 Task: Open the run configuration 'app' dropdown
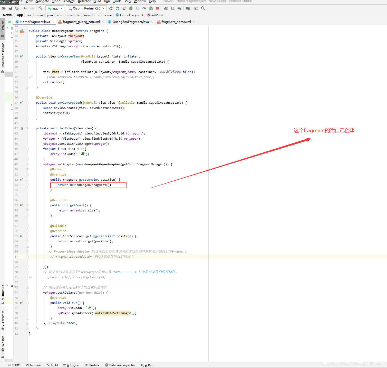(x=55, y=8)
